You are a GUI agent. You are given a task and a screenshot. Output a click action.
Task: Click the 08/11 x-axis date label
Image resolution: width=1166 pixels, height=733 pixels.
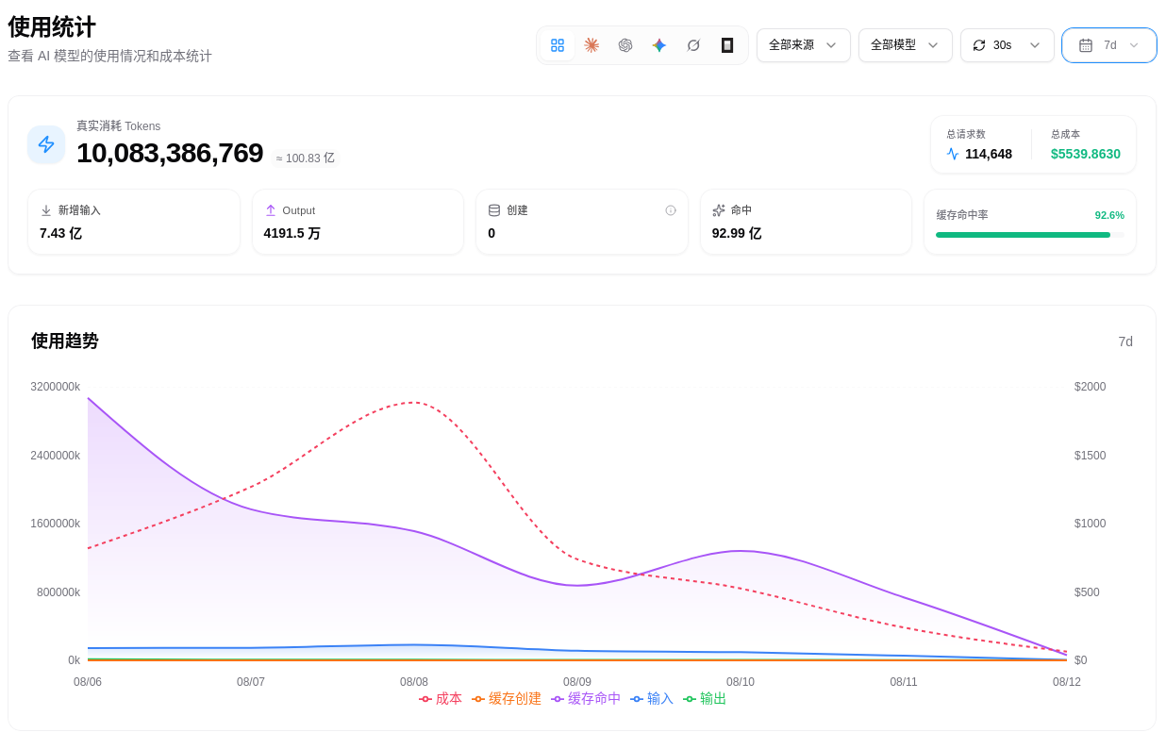pos(904,681)
